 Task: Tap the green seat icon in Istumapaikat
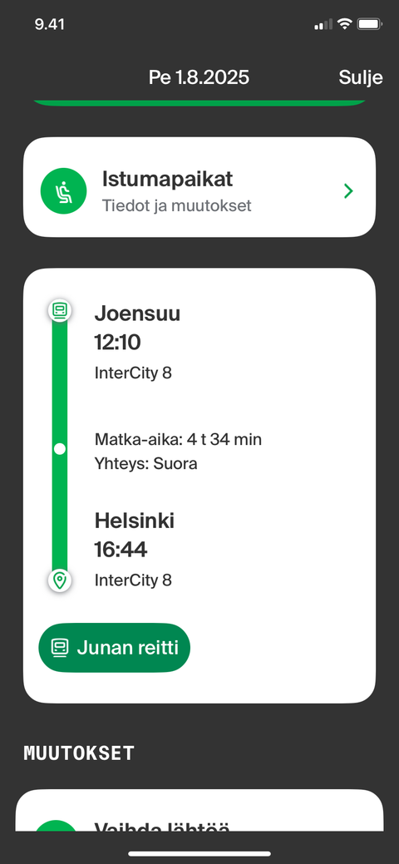point(63,190)
